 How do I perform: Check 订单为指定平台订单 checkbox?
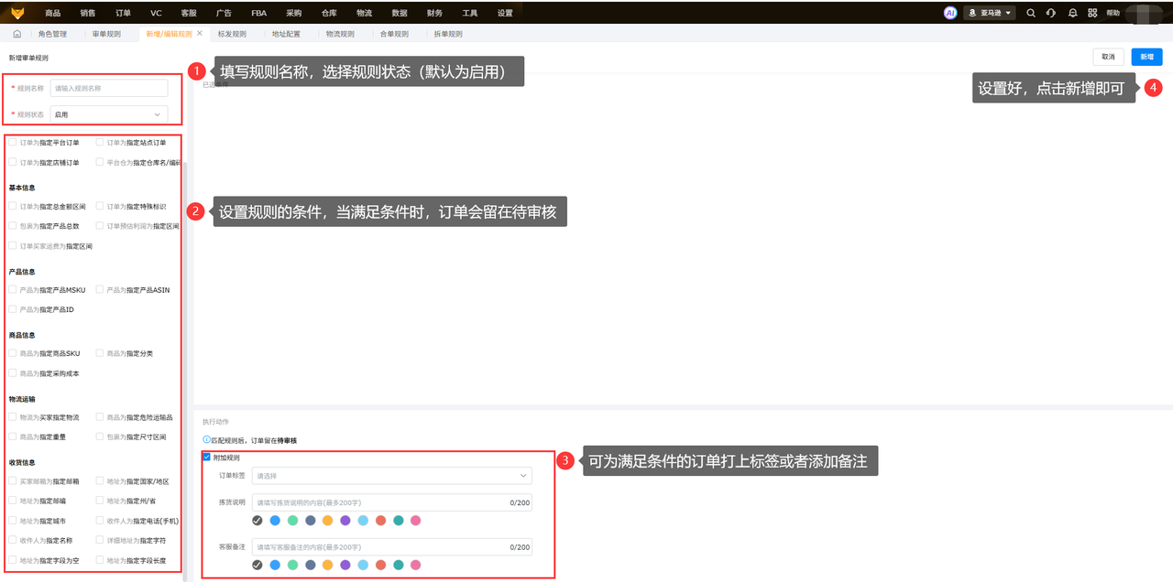point(13,143)
